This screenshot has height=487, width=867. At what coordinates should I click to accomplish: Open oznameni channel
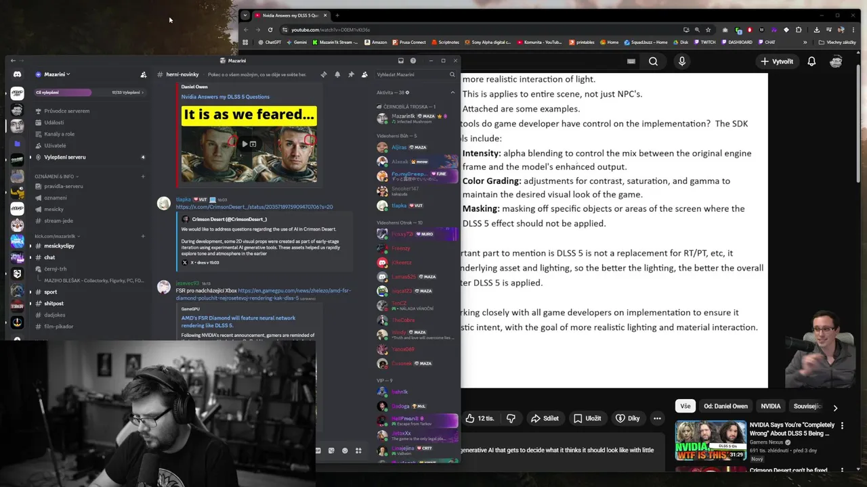56,198
